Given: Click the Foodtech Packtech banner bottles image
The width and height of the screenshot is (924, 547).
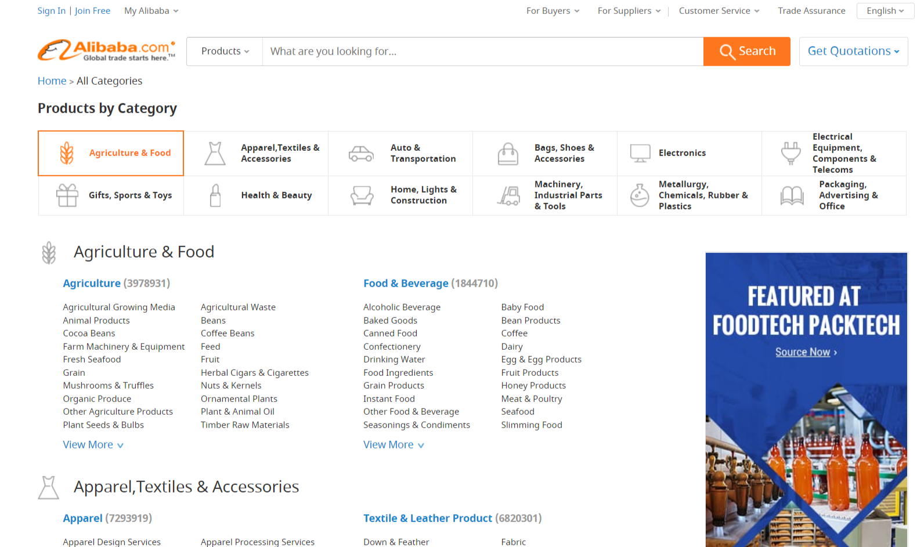Looking at the screenshot, I should tap(806, 464).
